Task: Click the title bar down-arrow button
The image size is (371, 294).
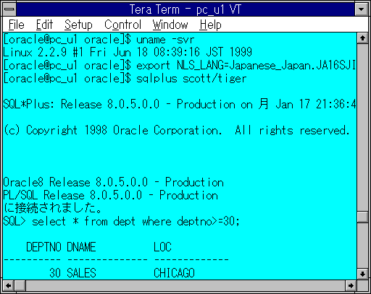Action: (362, 9)
